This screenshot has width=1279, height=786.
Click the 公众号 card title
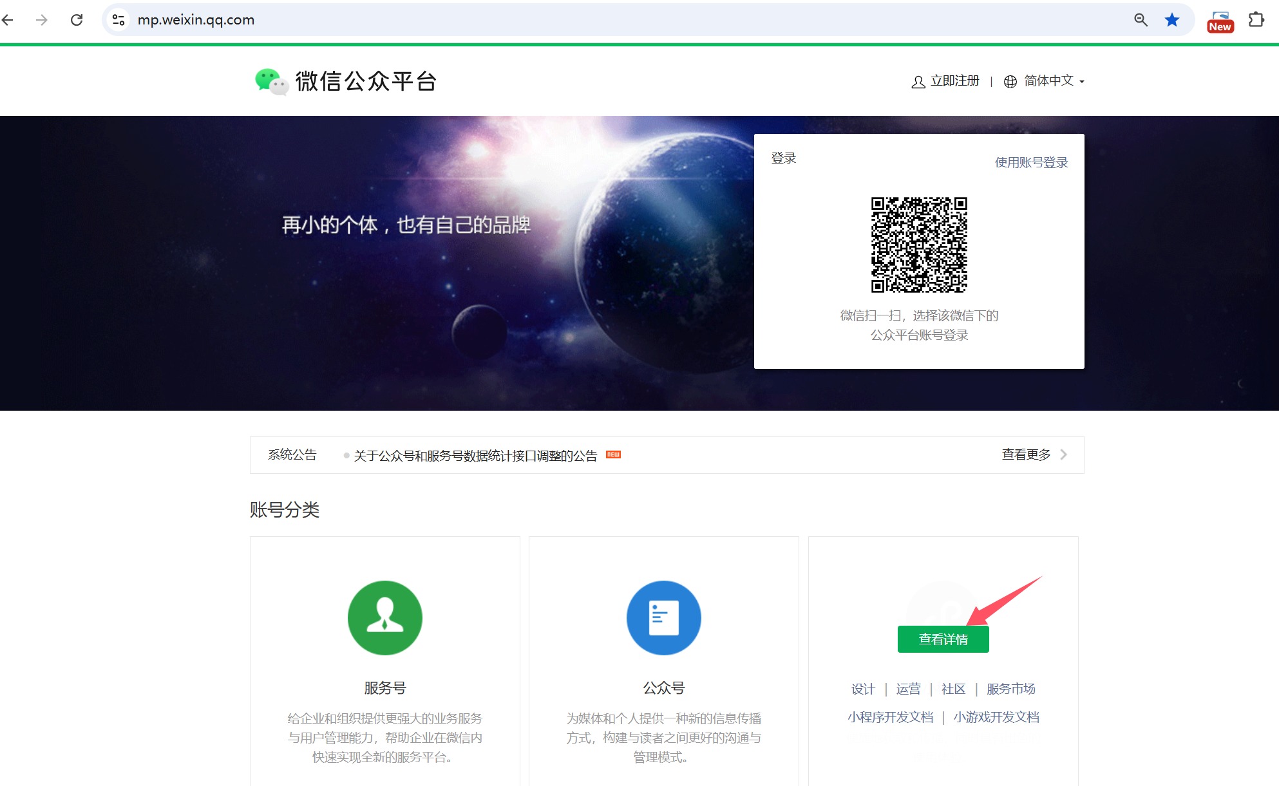(x=664, y=688)
